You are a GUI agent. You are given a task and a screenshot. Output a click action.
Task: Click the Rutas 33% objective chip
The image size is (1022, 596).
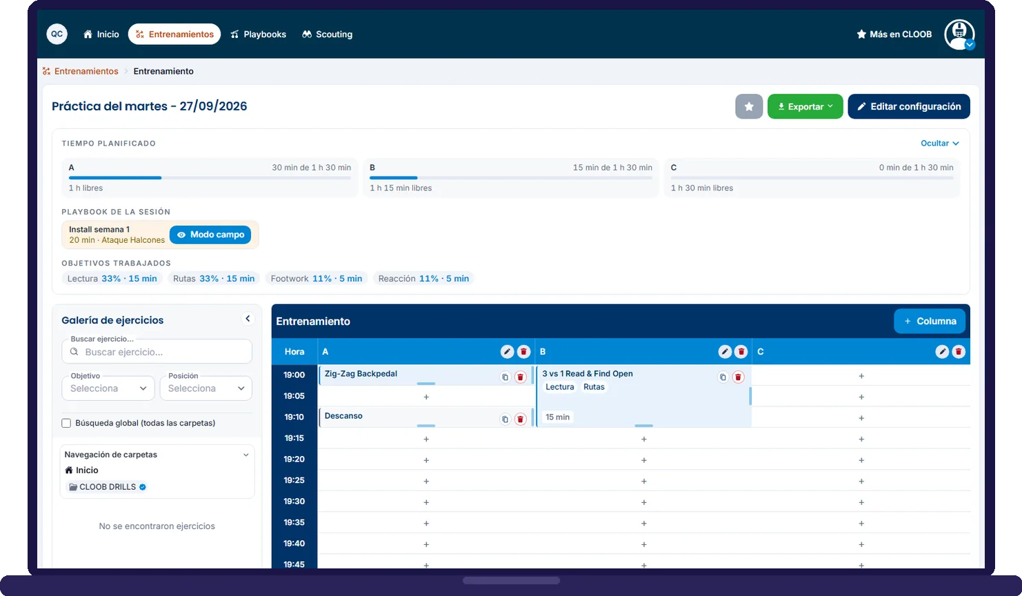[214, 279]
